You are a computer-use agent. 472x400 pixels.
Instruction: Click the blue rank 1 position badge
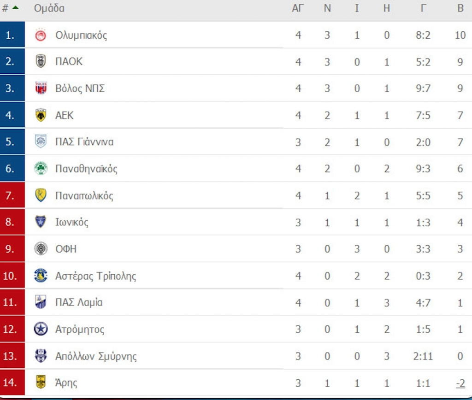point(12,35)
